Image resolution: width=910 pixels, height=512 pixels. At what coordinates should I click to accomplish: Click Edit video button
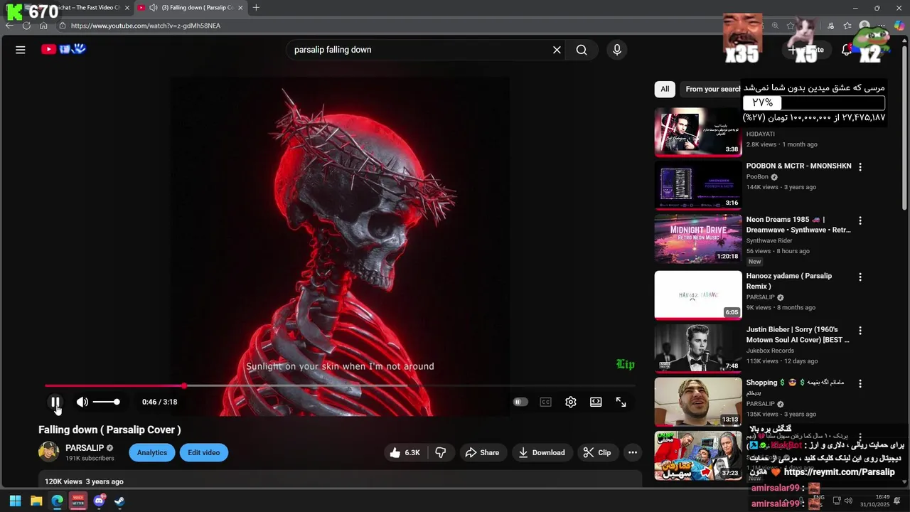(204, 452)
